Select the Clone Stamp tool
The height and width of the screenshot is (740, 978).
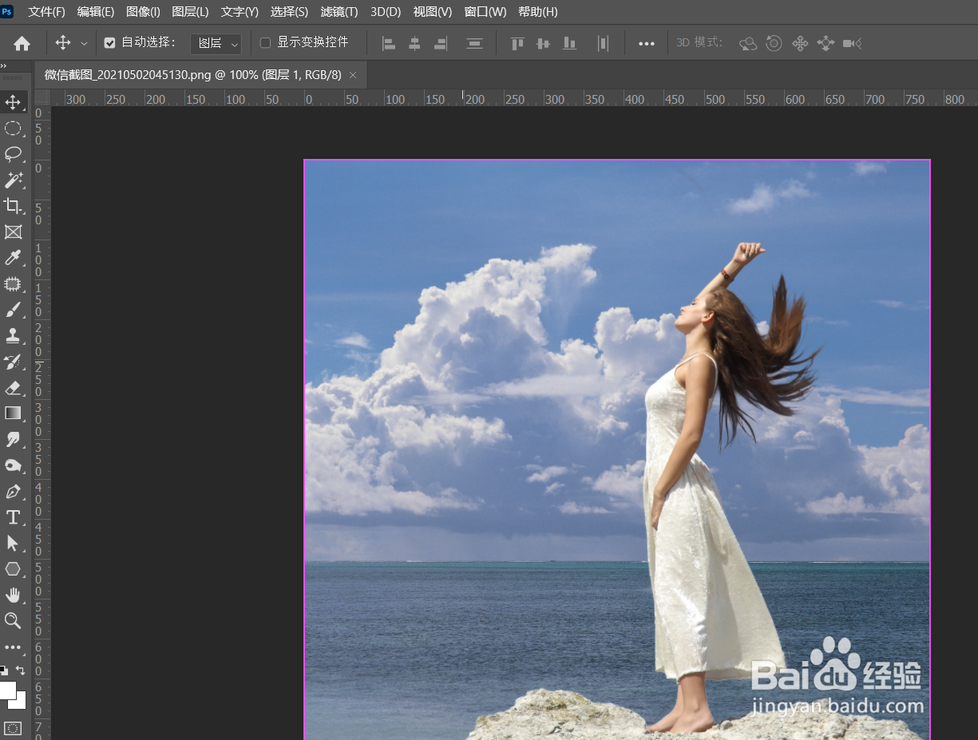(13, 335)
